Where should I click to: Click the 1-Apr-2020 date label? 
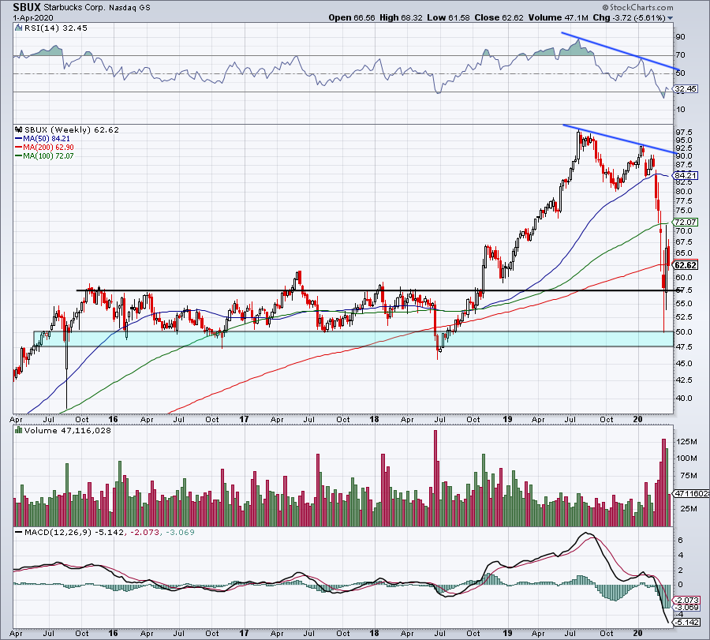coord(33,18)
